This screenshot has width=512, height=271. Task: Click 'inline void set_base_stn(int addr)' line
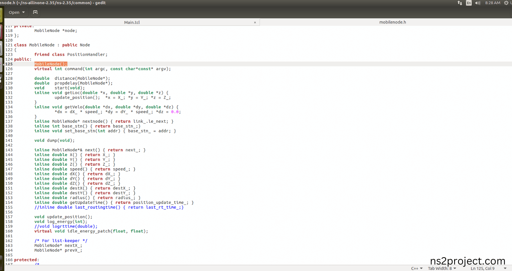pos(105,131)
